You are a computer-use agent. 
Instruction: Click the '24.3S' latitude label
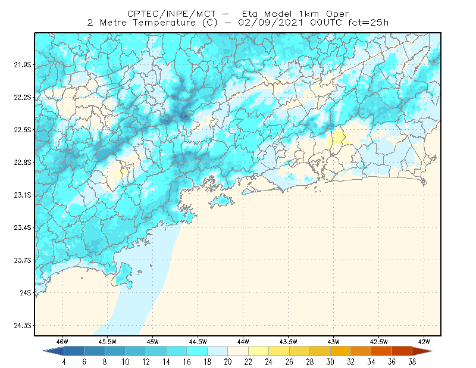click(22, 326)
